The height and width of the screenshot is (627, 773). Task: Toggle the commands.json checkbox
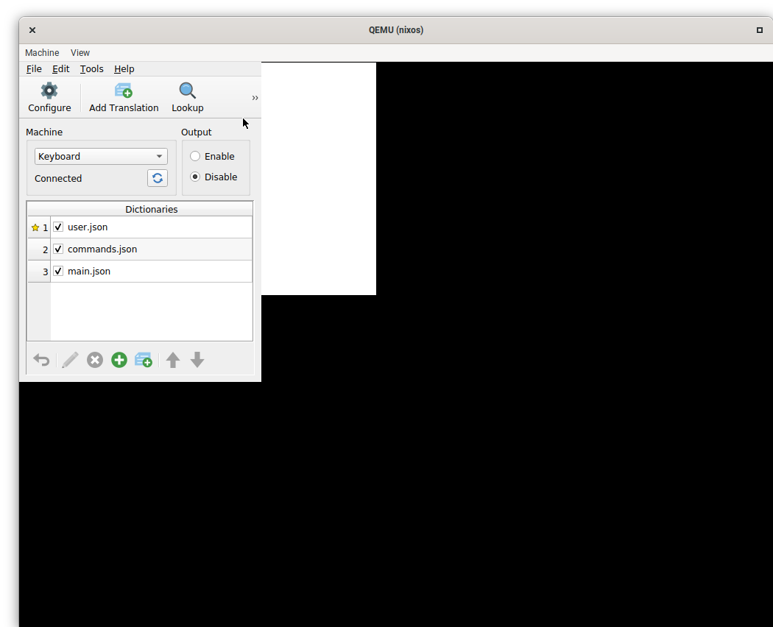(58, 249)
